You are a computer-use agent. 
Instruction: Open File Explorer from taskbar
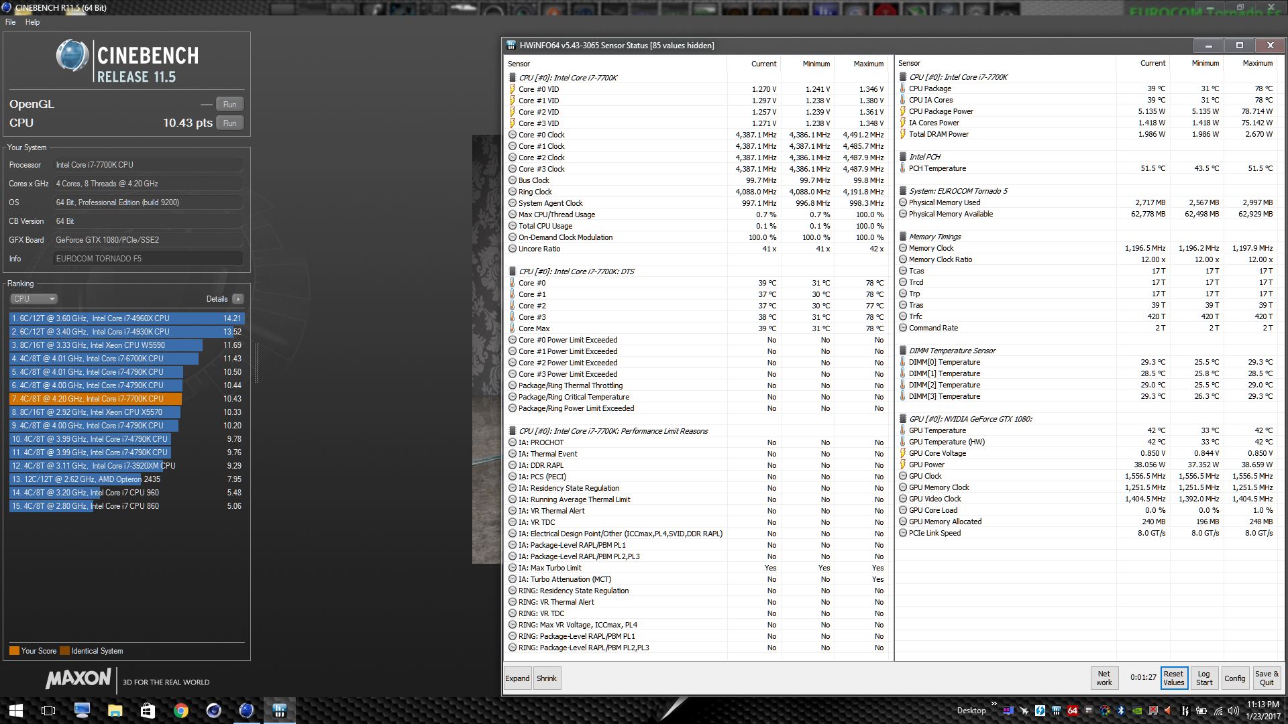(x=115, y=711)
